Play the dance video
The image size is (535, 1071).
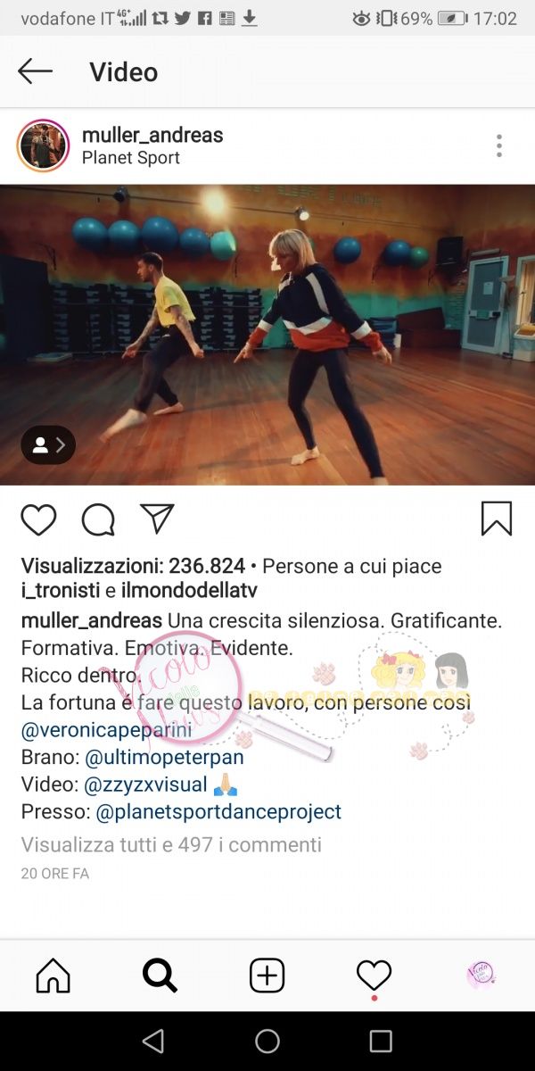267,335
